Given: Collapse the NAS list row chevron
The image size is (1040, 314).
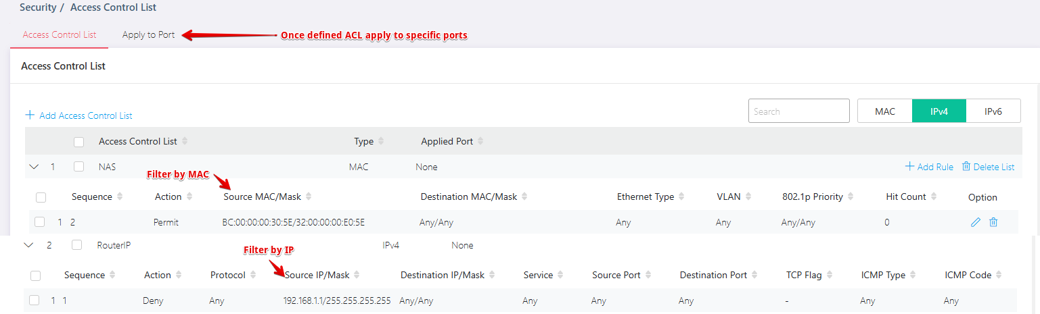Looking at the screenshot, I should pos(35,167).
